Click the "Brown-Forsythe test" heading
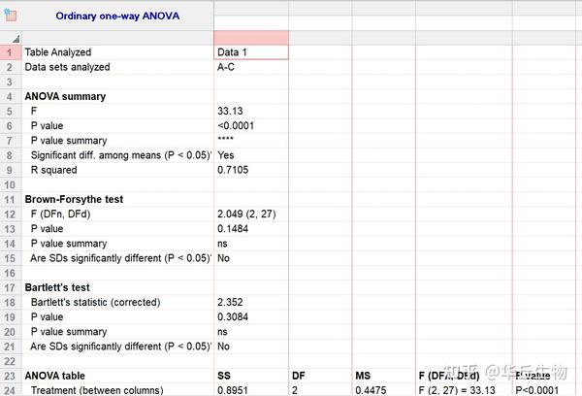The image size is (582, 396). [74, 200]
